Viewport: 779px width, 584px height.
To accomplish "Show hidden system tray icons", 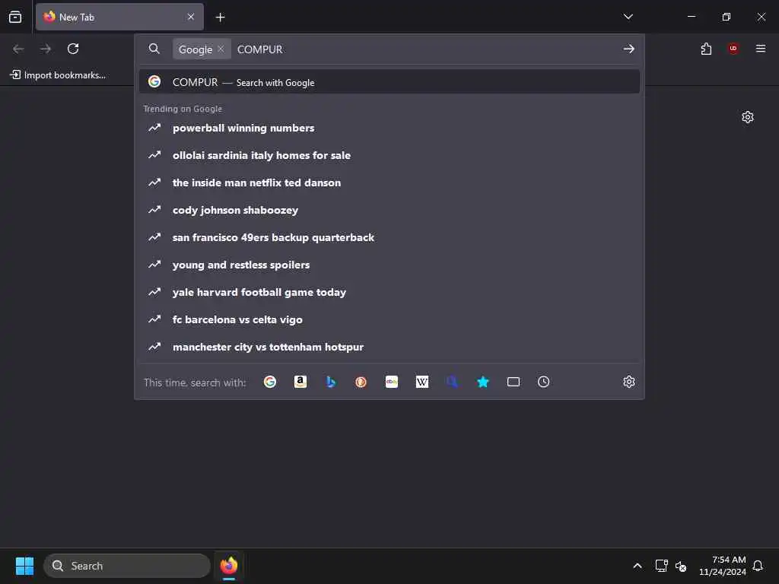I will coord(638,566).
